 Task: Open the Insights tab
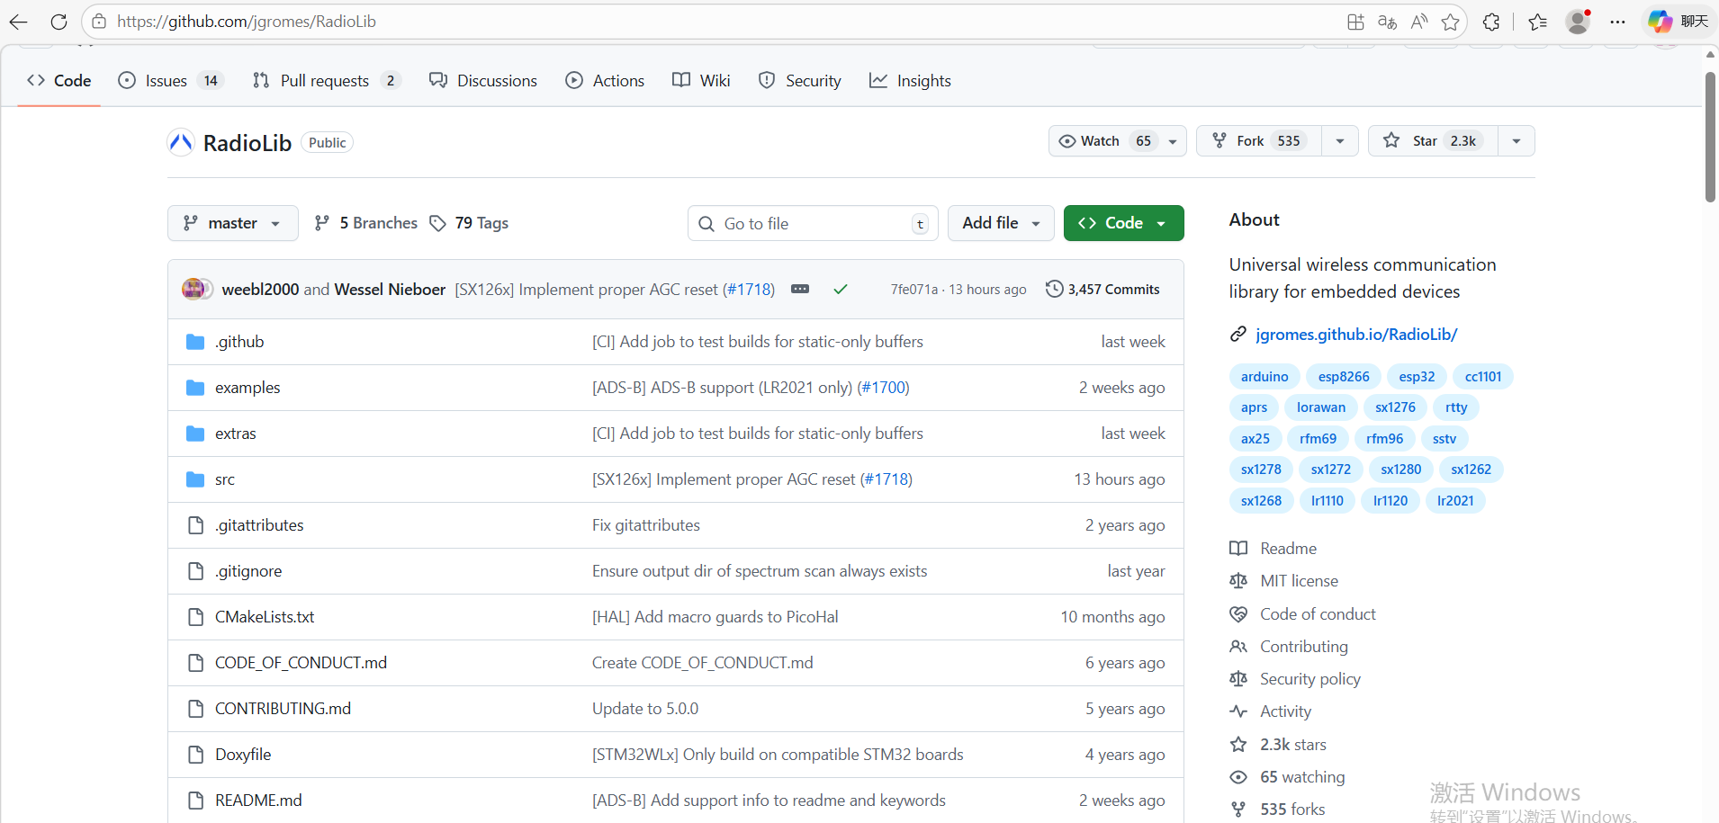click(x=910, y=81)
